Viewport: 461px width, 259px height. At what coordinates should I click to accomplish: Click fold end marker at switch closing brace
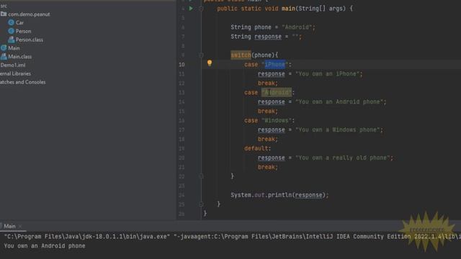click(x=201, y=176)
